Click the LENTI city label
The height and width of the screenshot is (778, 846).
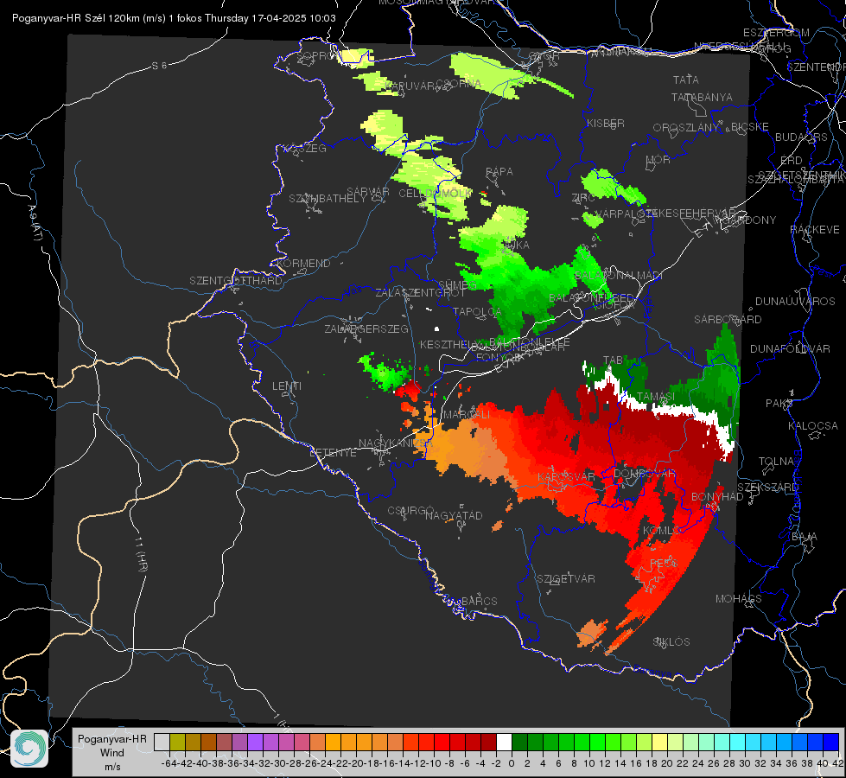[287, 386]
